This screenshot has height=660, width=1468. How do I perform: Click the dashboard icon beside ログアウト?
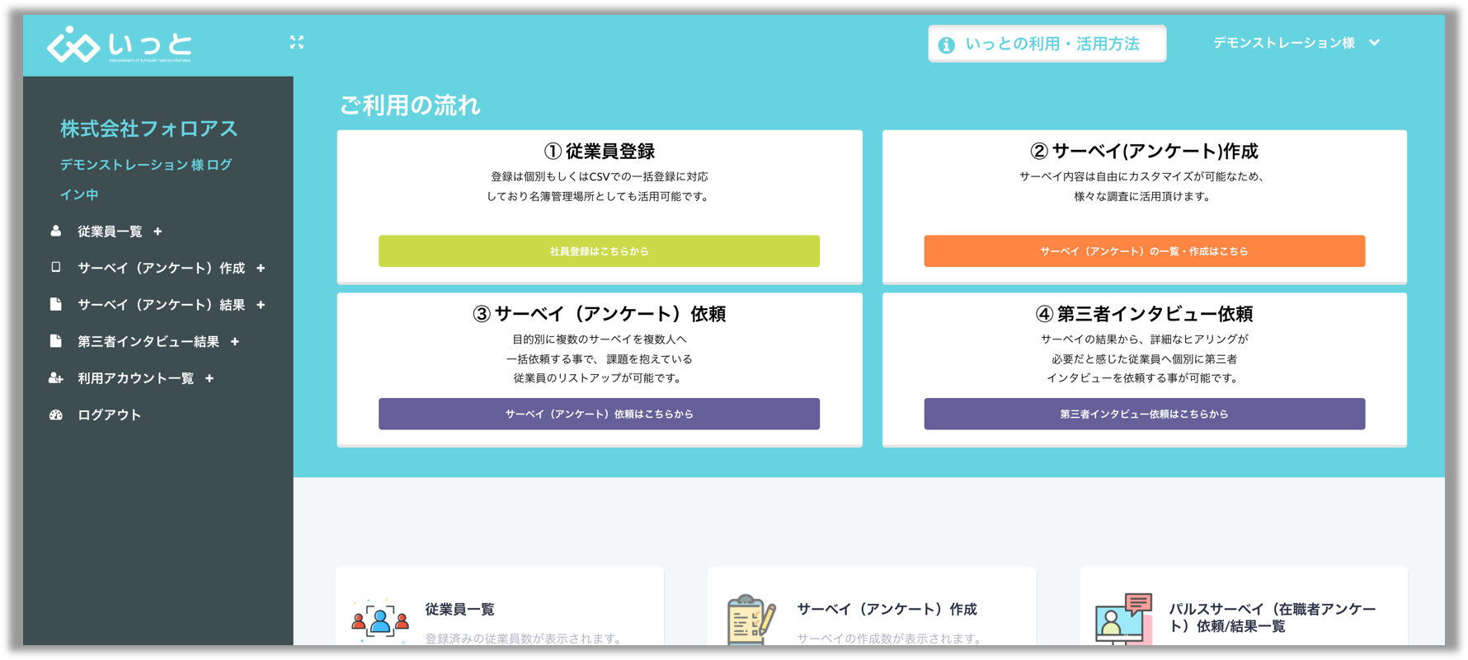[55, 415]
